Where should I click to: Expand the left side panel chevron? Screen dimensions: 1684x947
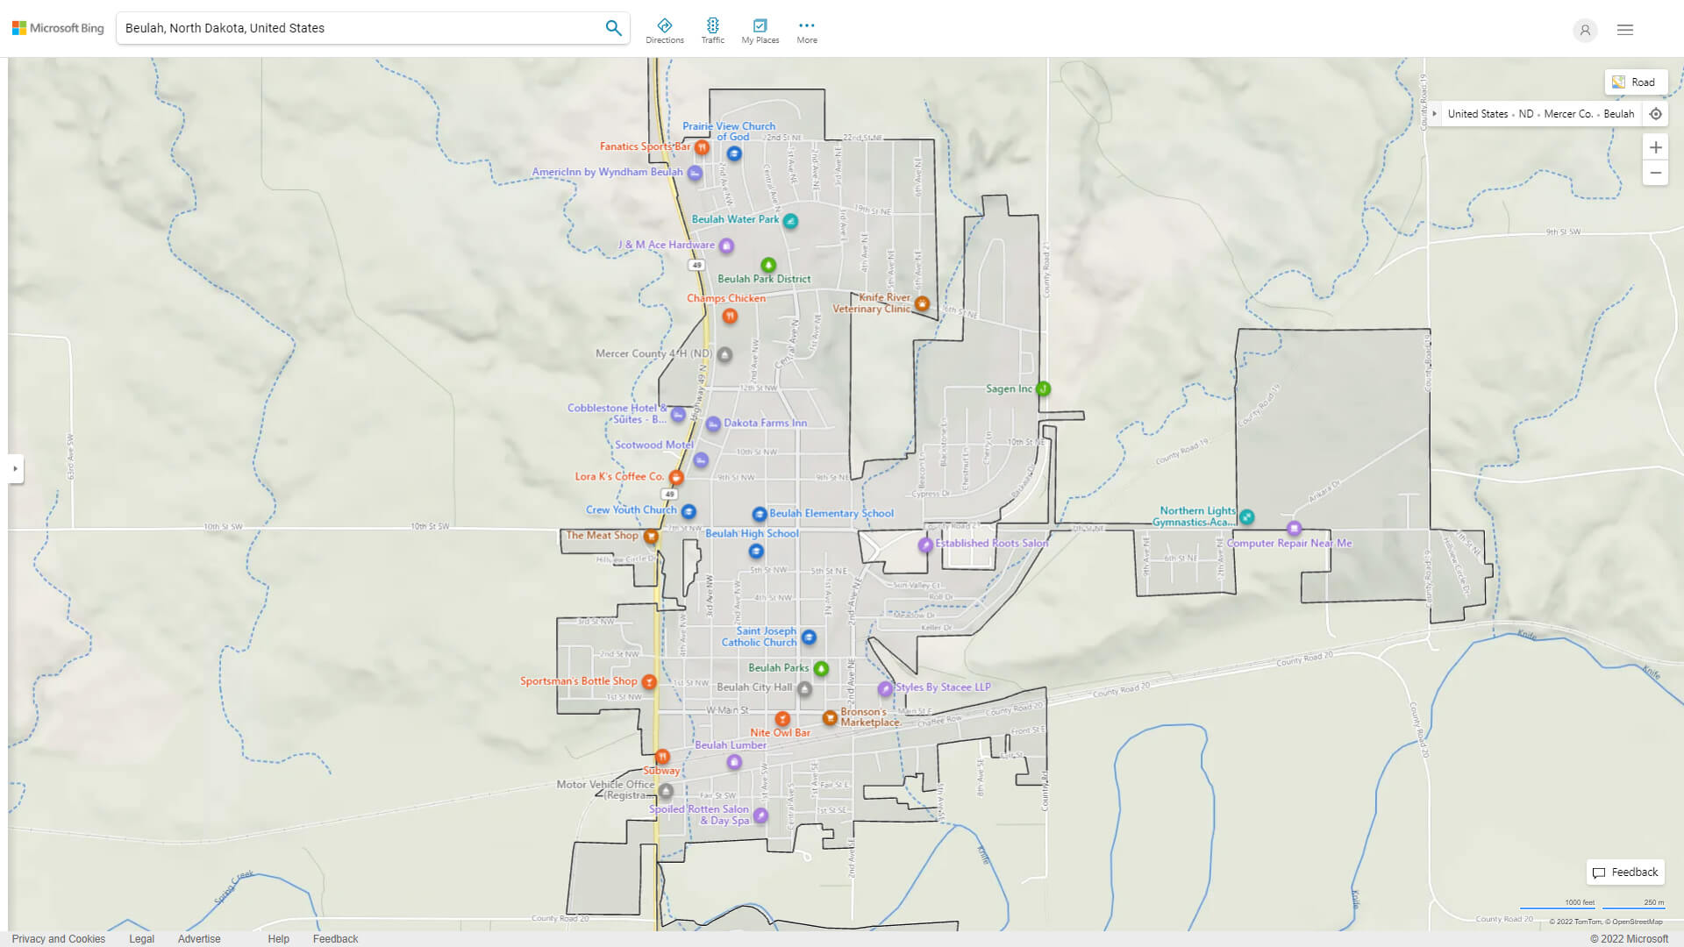pos(16,469)
